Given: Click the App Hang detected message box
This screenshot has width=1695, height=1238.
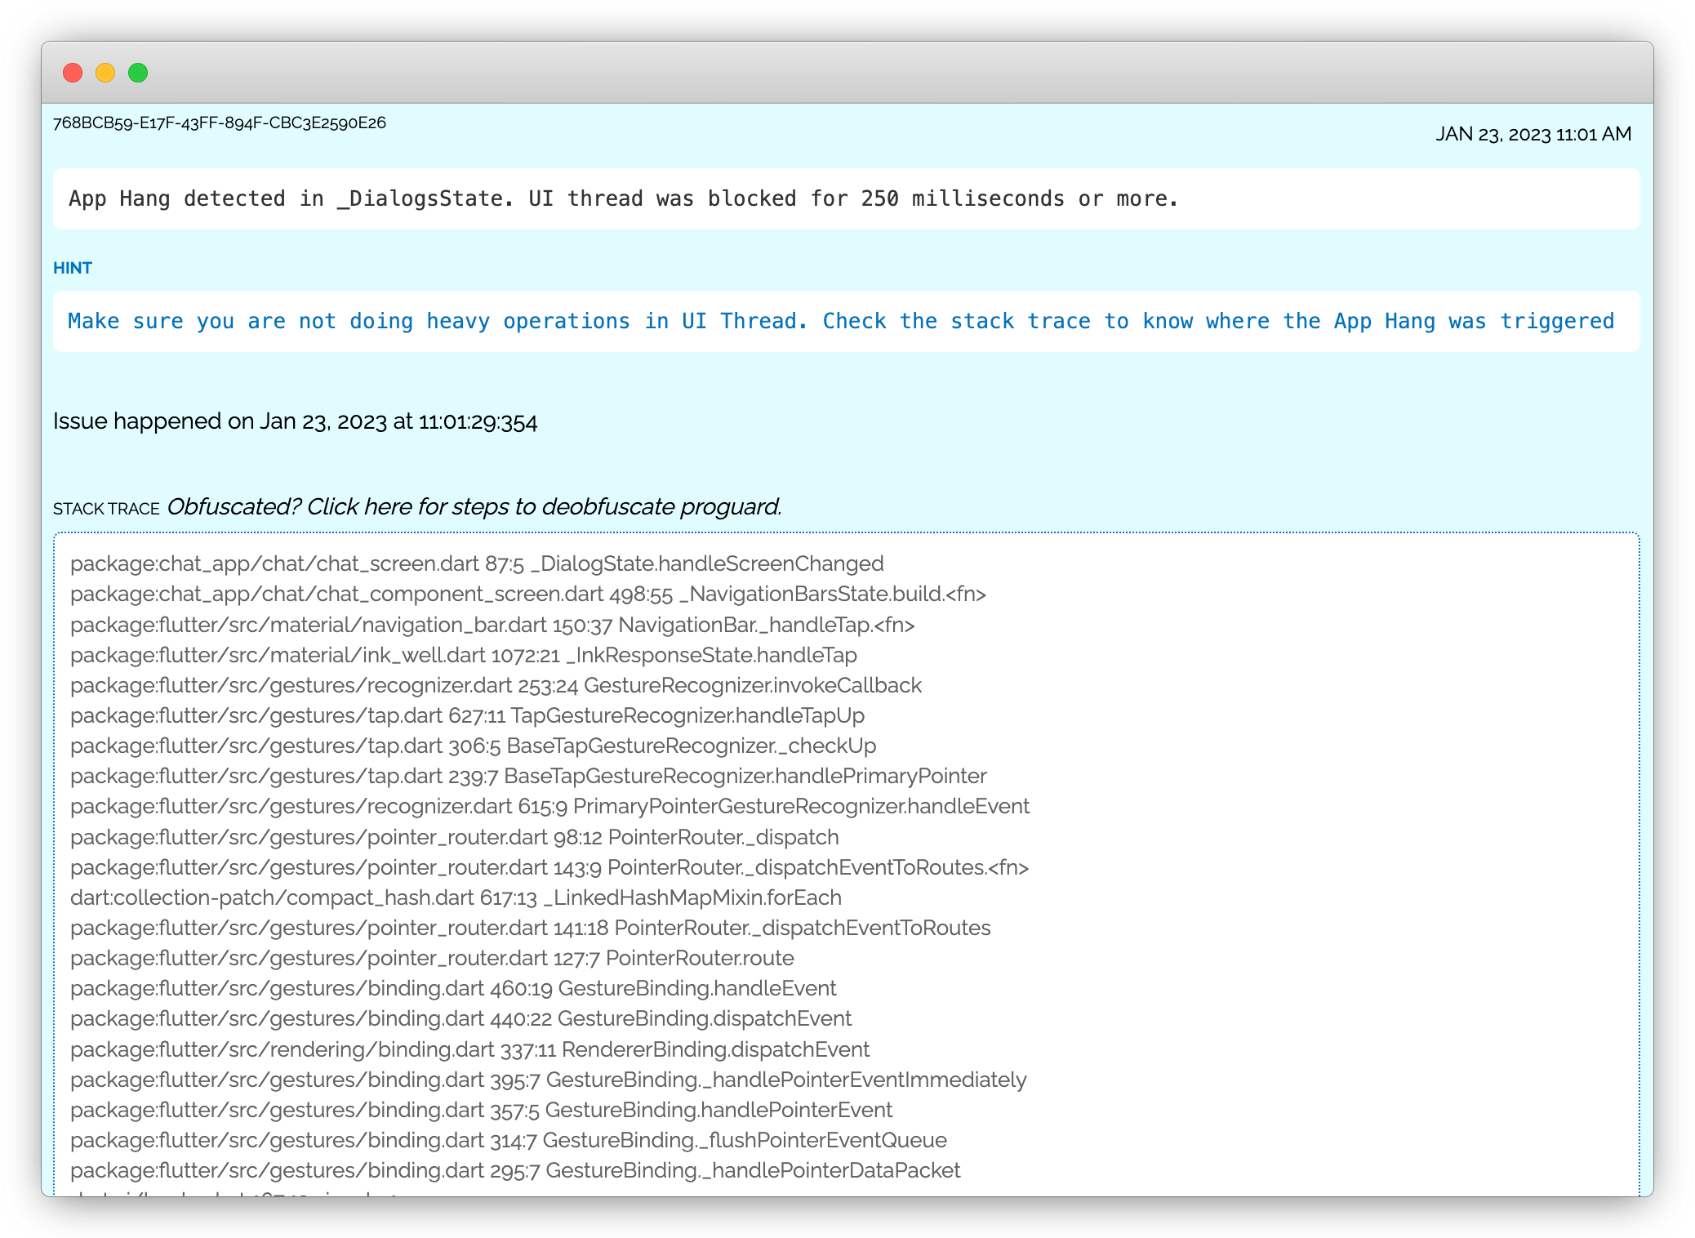Looking at the screenshot, I should coord(846,199).
